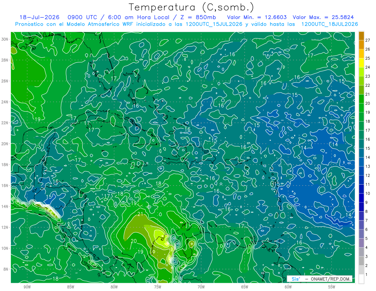This screenshot has width=376, height=291.
Task: Click the "1200UTC_18JUL2026" valid-until time text
Action: 330,24
